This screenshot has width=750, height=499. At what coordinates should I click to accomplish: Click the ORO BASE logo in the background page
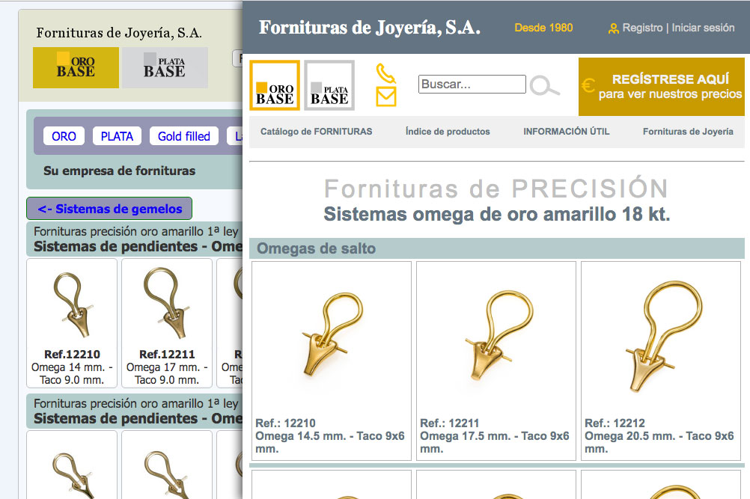(76, 67)
